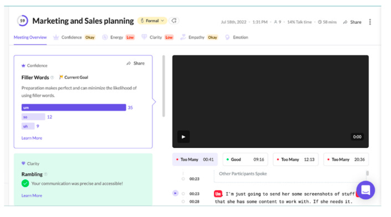
Task: Open the three-dot more options menu
Action: [370, 22]
